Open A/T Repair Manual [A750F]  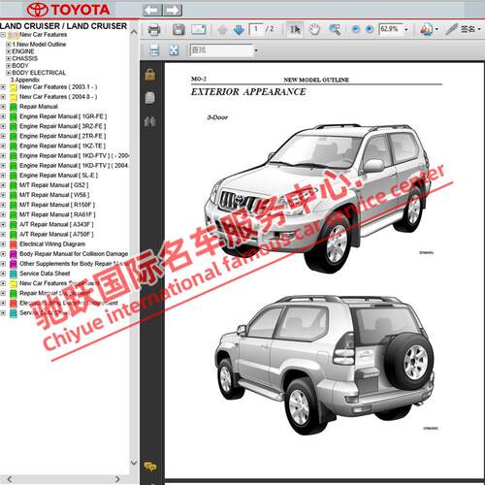(x=56, y=234)
